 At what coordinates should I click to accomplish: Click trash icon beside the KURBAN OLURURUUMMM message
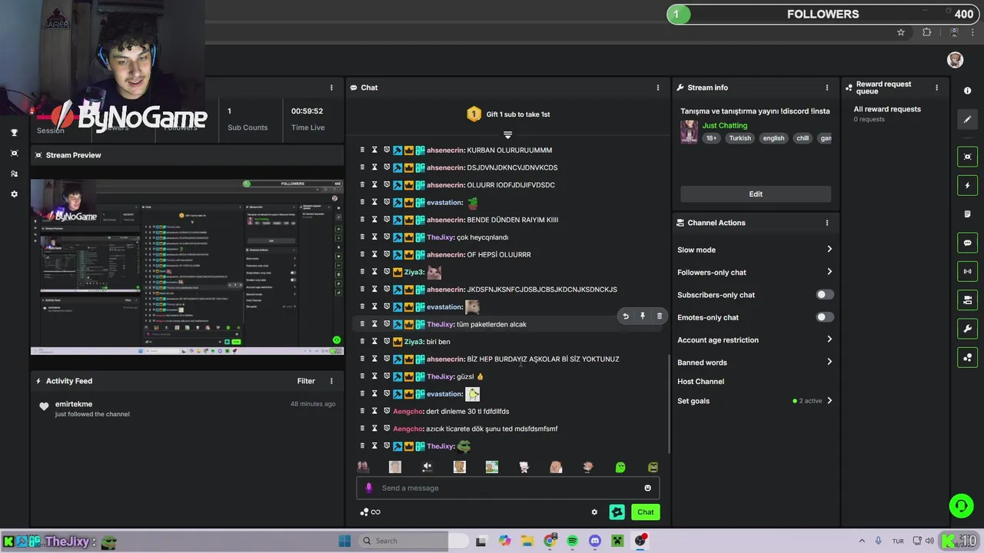[x=362, y=150]
